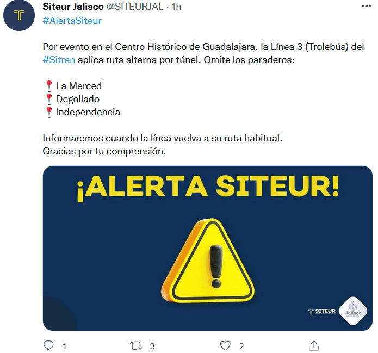This screenshot has width=378, height=353.
Task: Click the yellow warning triangle in image
Action: (208, 261)
